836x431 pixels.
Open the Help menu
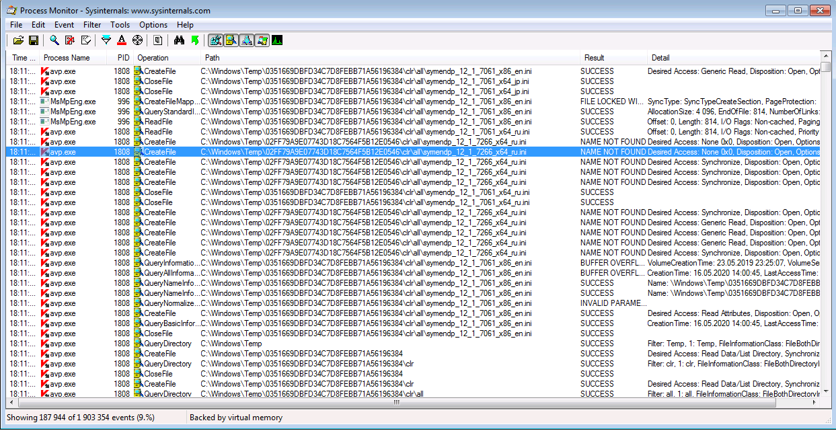click(186, 25)
